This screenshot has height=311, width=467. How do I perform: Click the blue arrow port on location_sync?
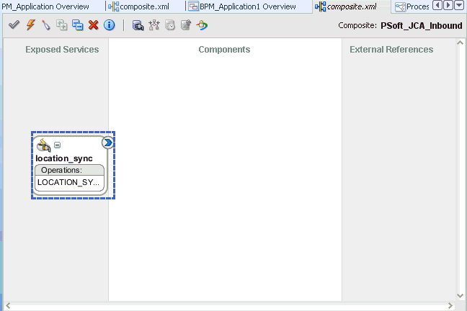pos(108,143)
